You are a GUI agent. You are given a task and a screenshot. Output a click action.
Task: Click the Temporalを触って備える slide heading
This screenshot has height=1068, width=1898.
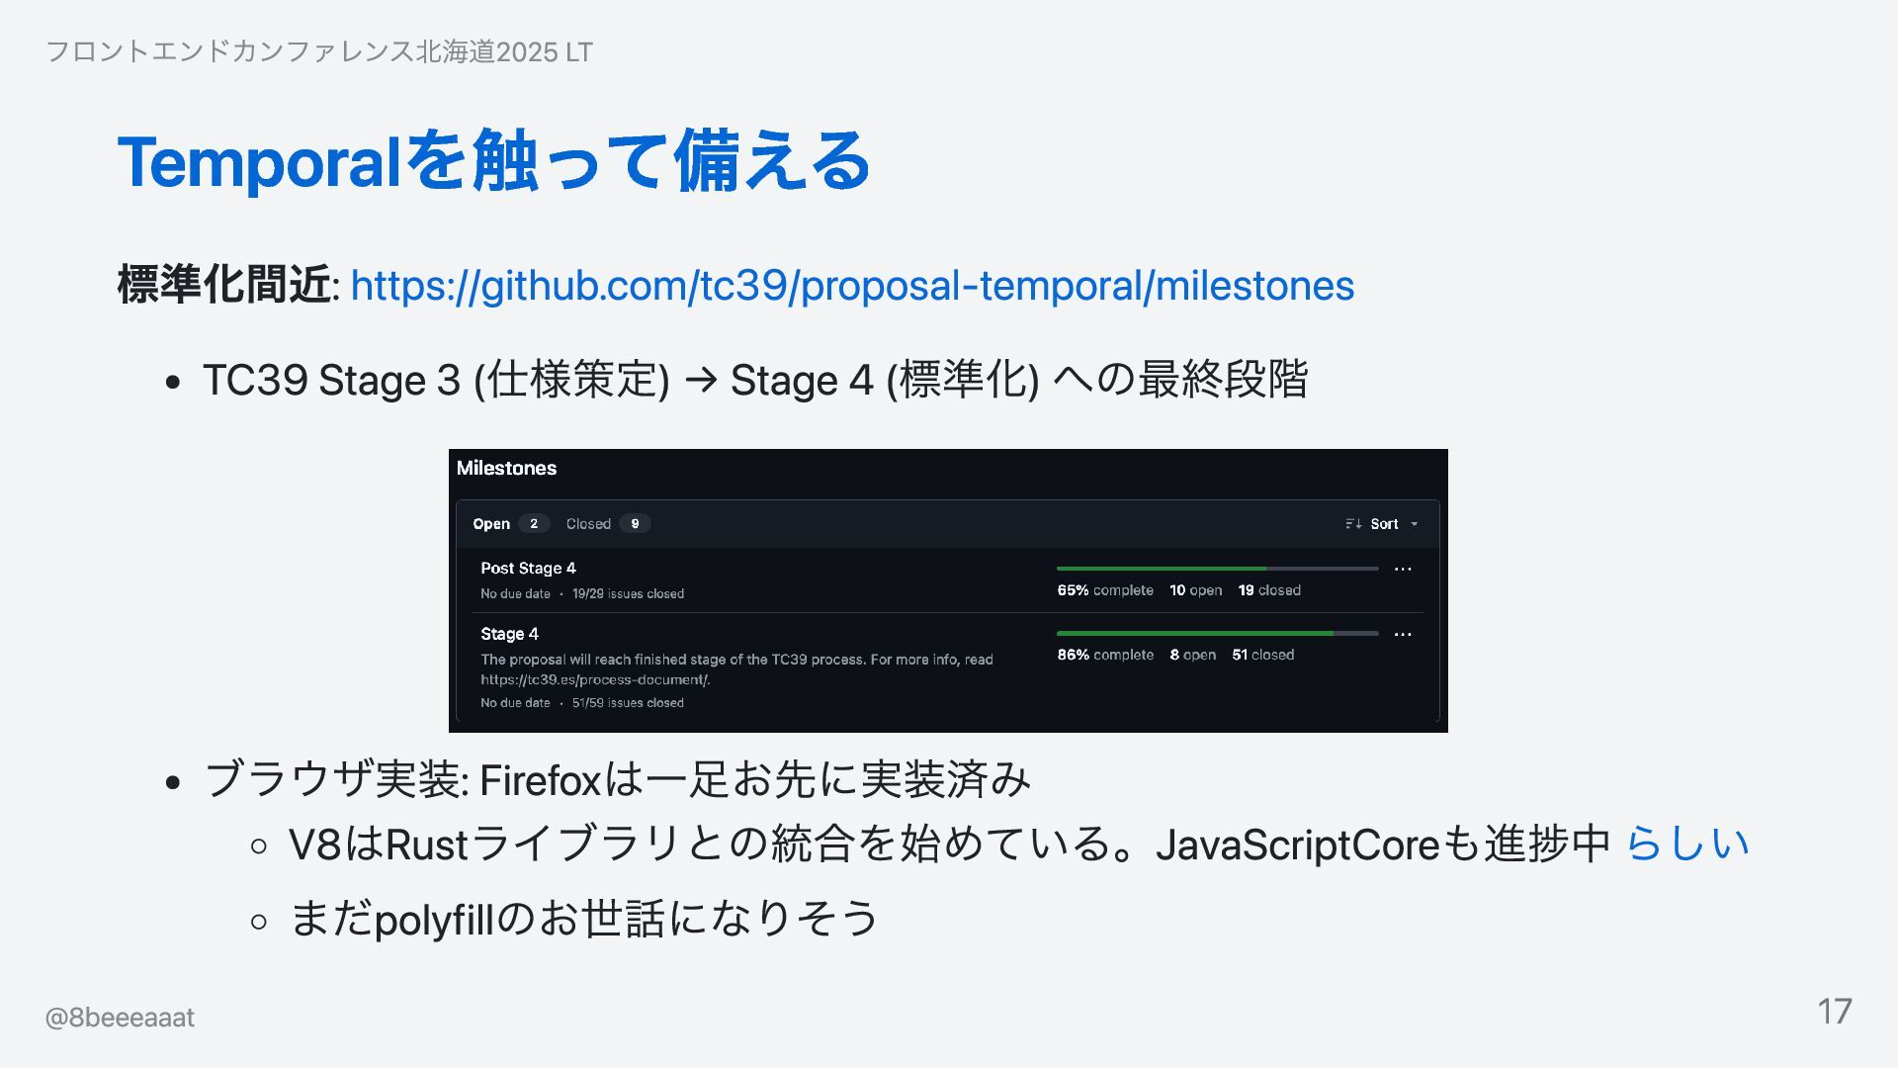pyautogui.click(x=493, y=161)
